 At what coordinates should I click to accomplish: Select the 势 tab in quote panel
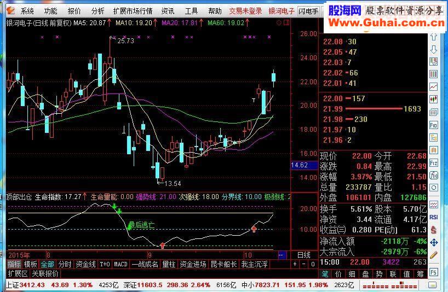tap(379, 274)
